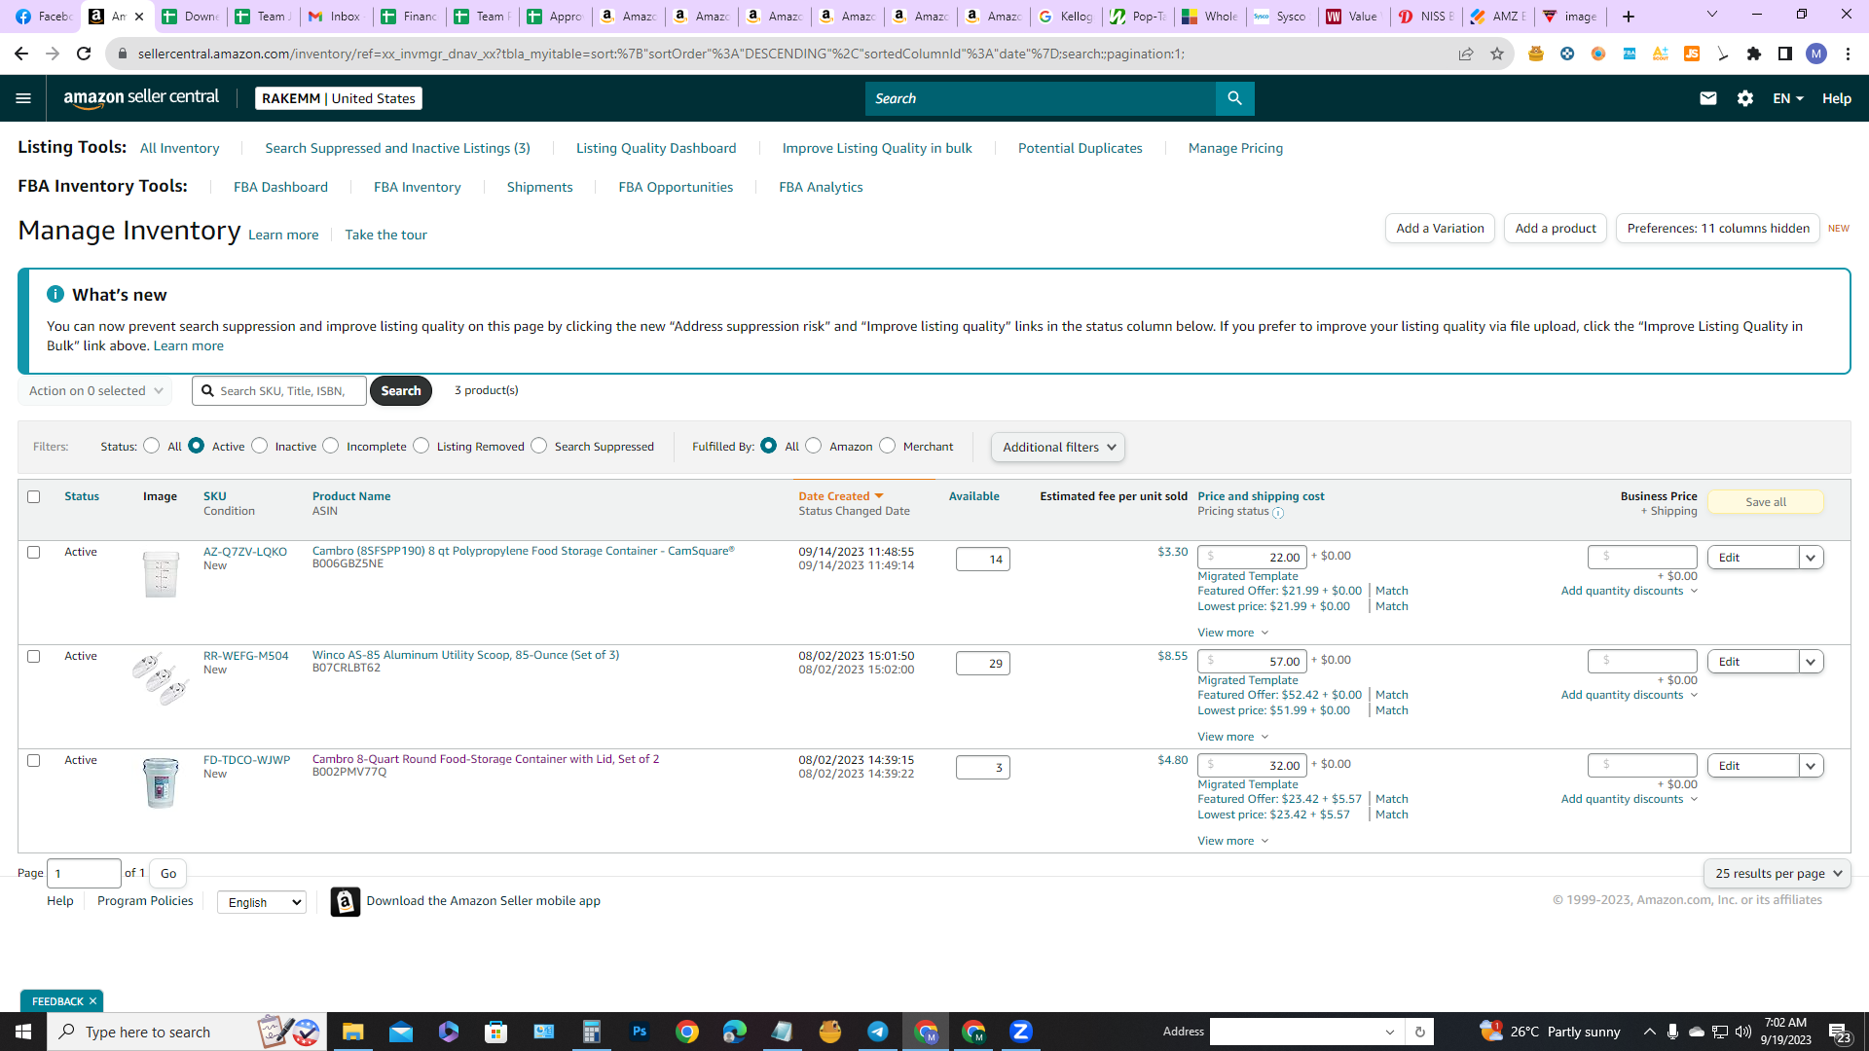1869x1051 pixels.
Task: Check the FD-TDCO-WJWP row checkbox
Action: coord(34,760)
